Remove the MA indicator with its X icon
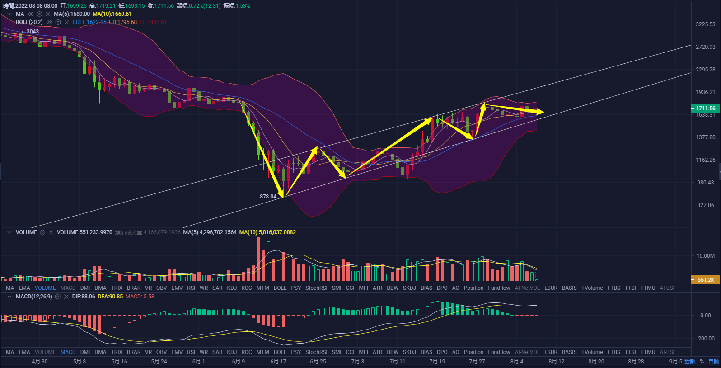 48,14
